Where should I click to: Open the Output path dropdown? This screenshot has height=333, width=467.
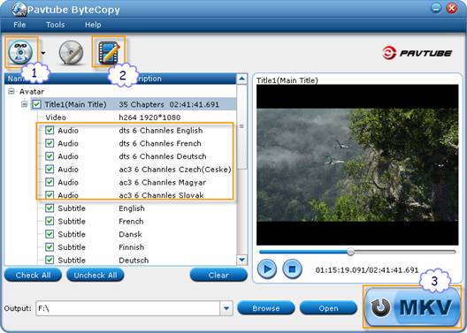[x=226, y=308]
